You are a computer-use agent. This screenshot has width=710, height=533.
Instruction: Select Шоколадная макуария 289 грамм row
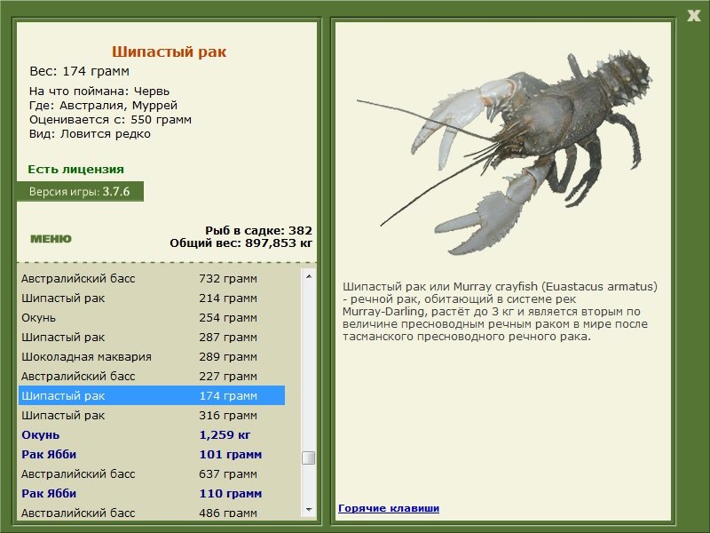coord(152,356)
